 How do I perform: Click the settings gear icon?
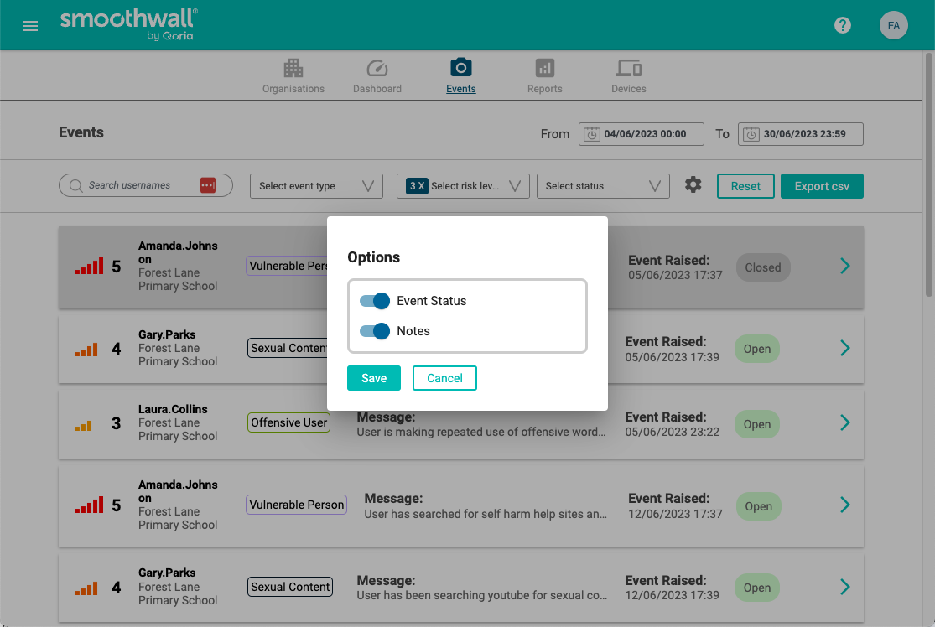[x=693, y=185]
